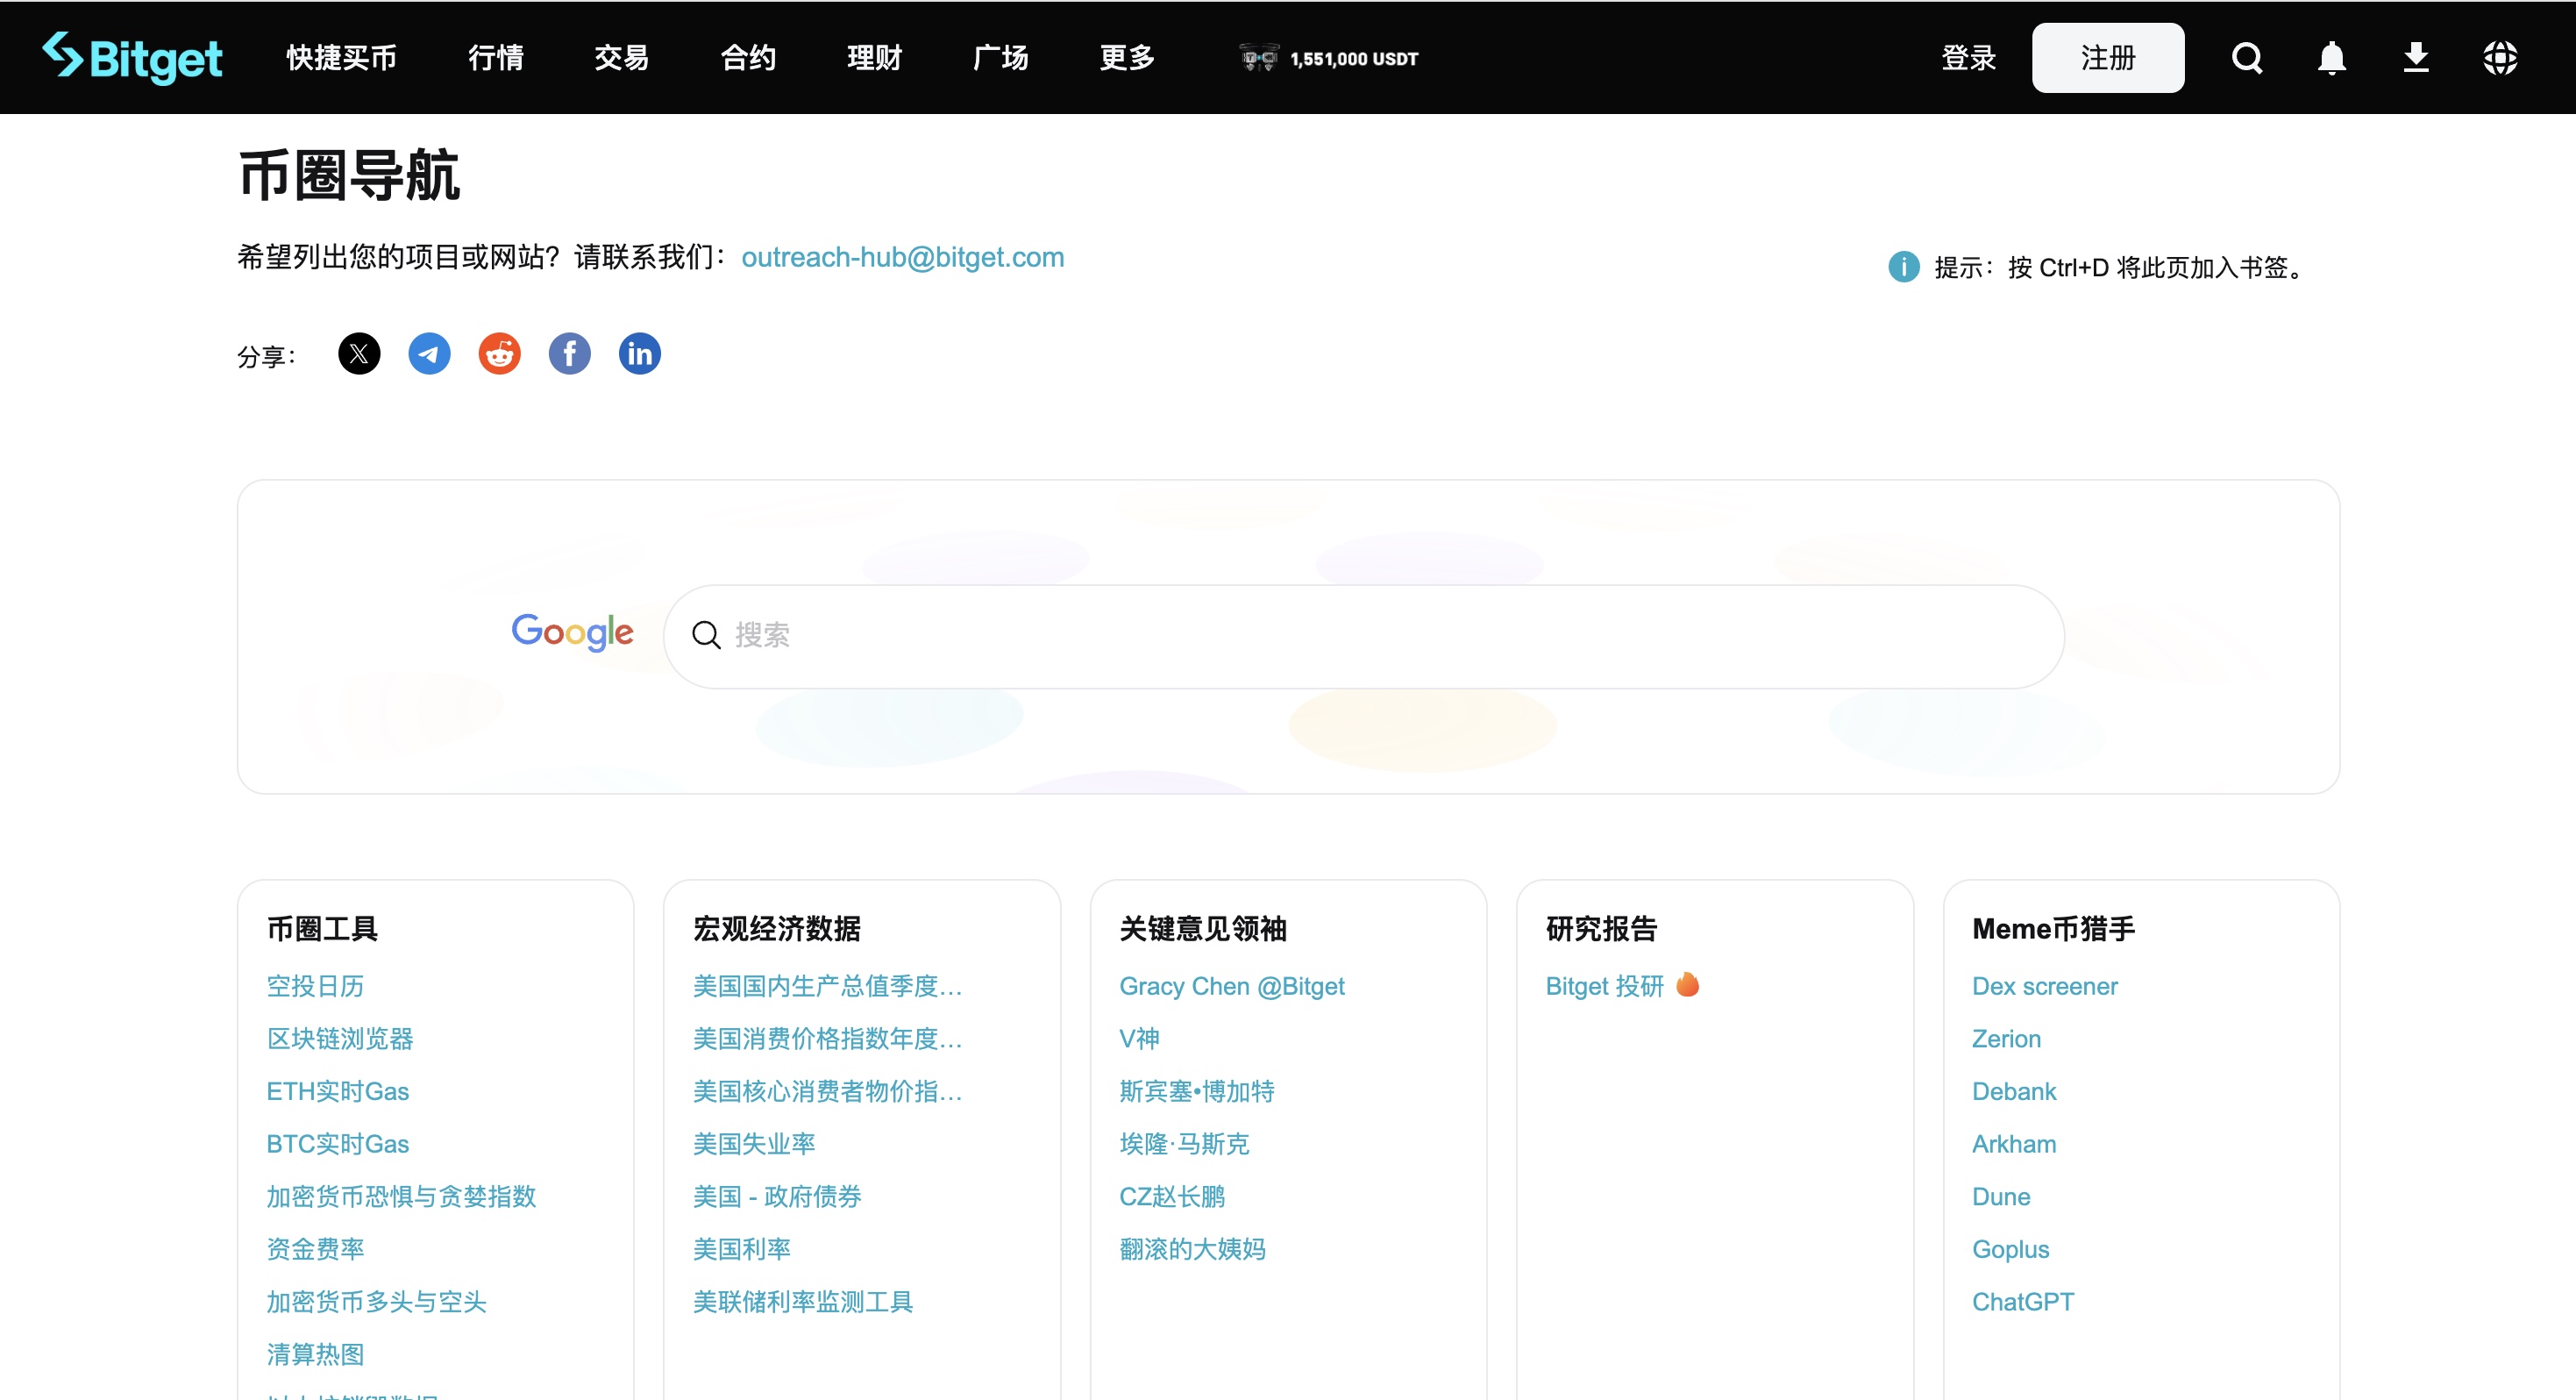Screen dimensions: 2576x1400
Task: Open 清算热图 link
Action: point(315,1354)
